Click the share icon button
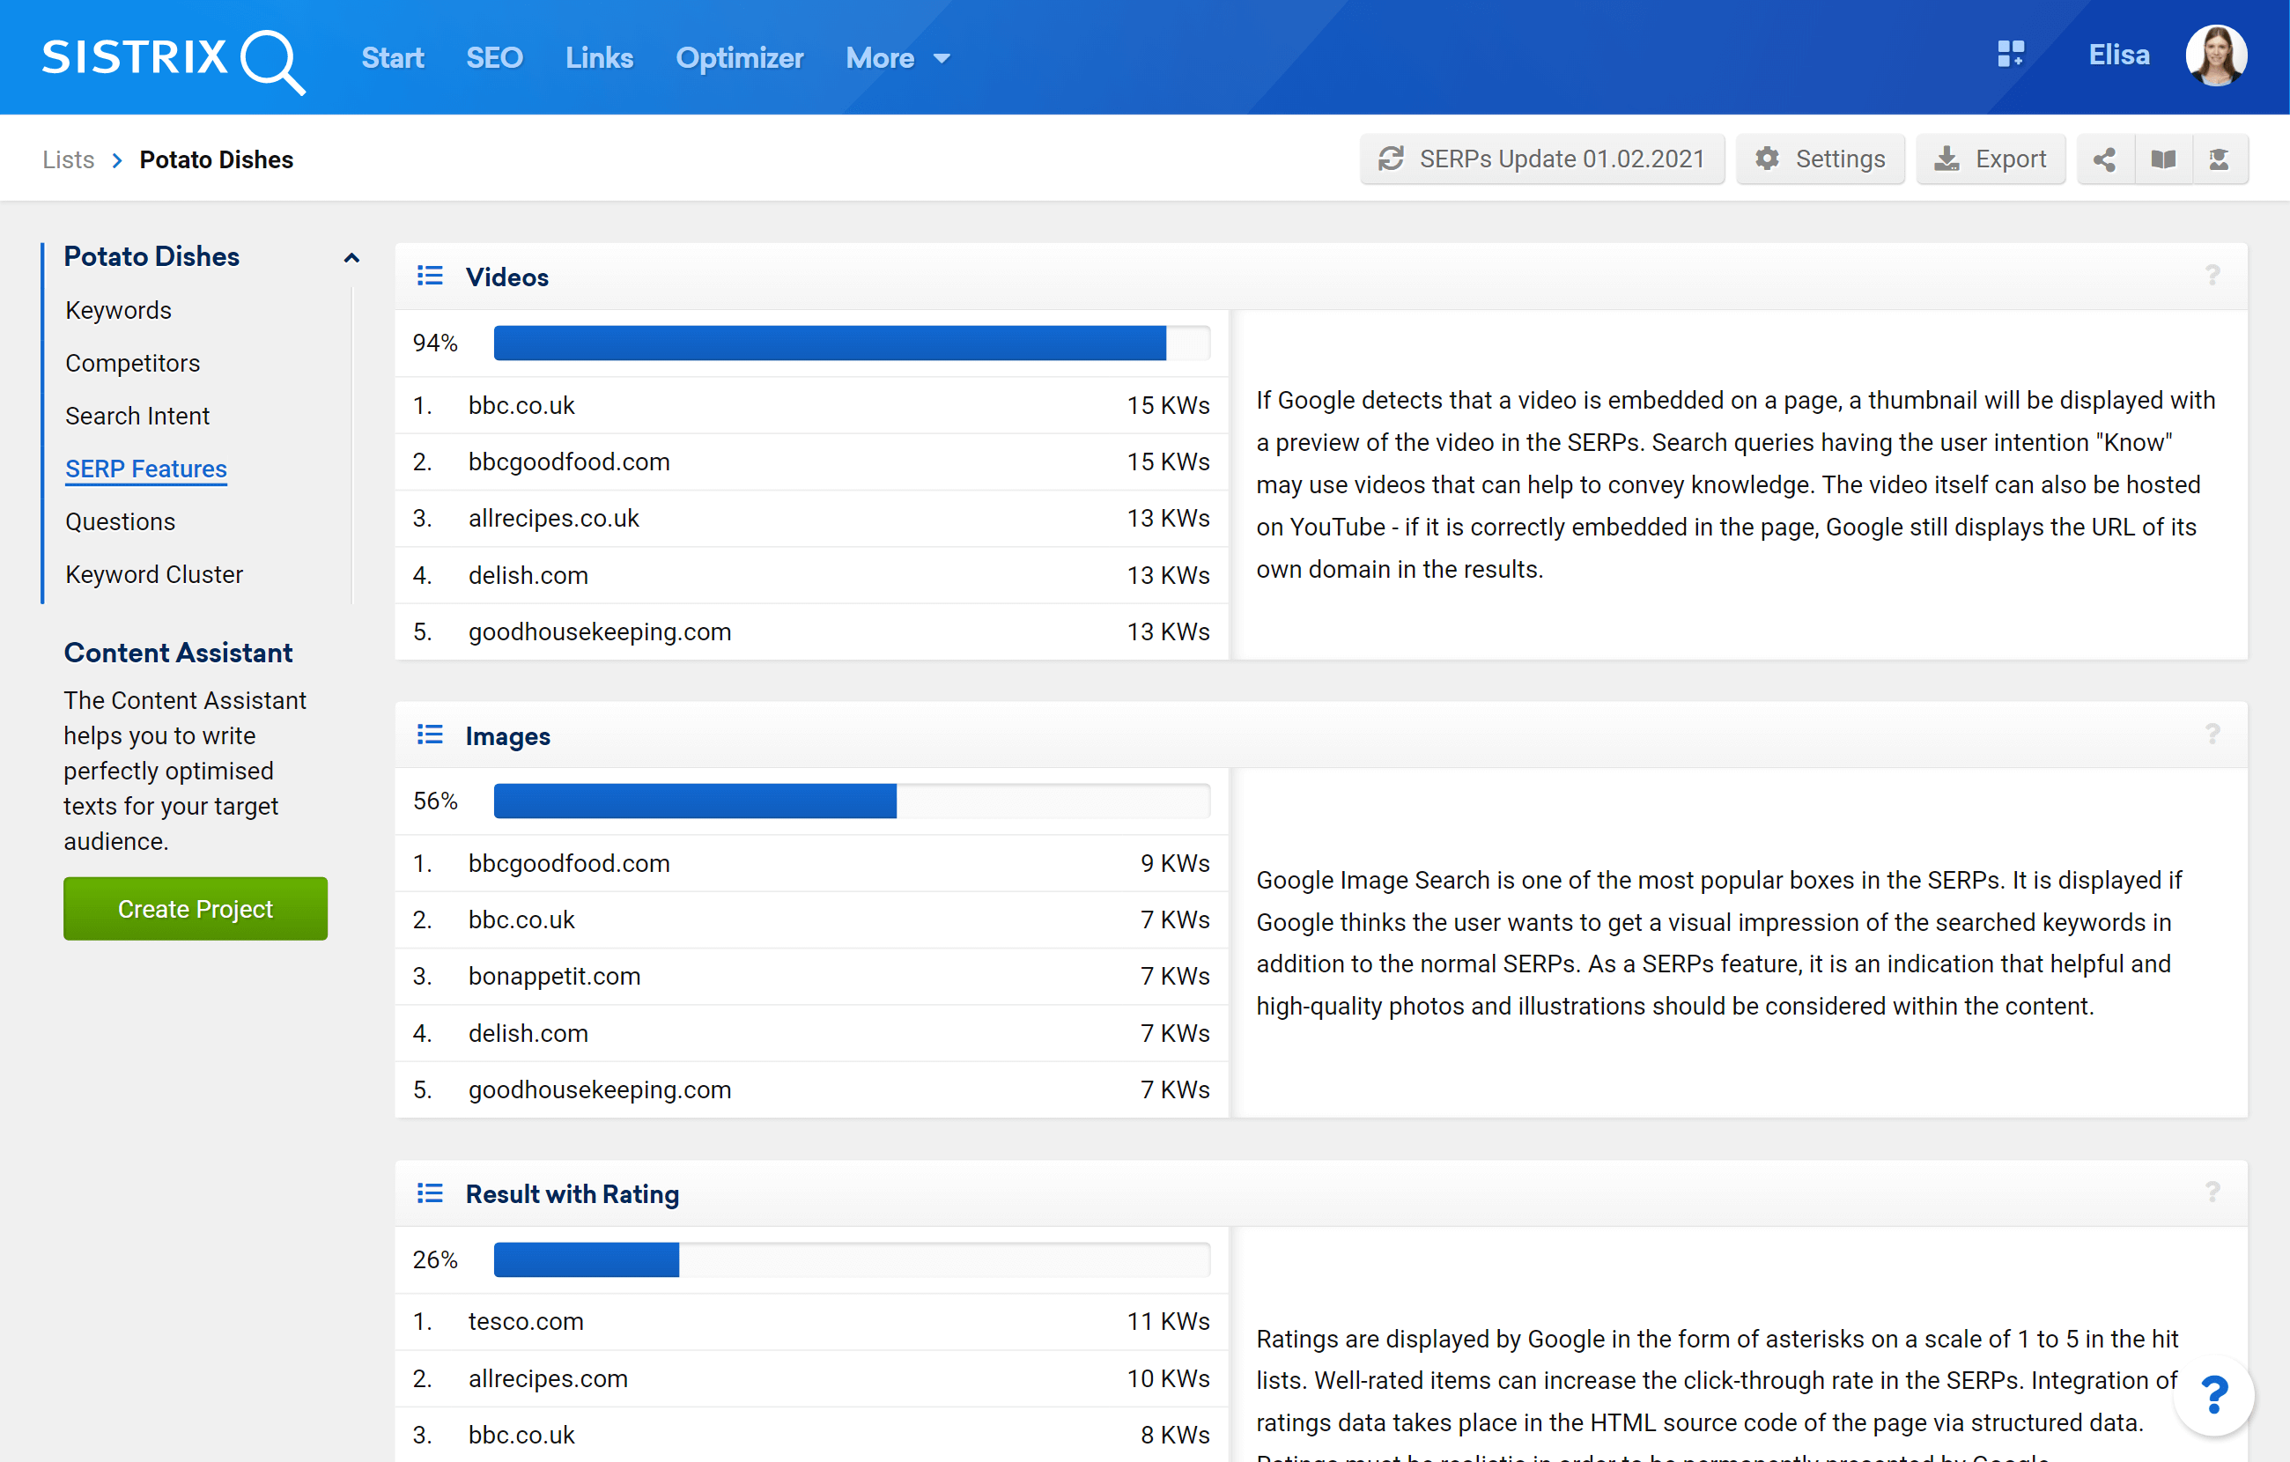The image size is (2290, 1462). coord(2104,159)
